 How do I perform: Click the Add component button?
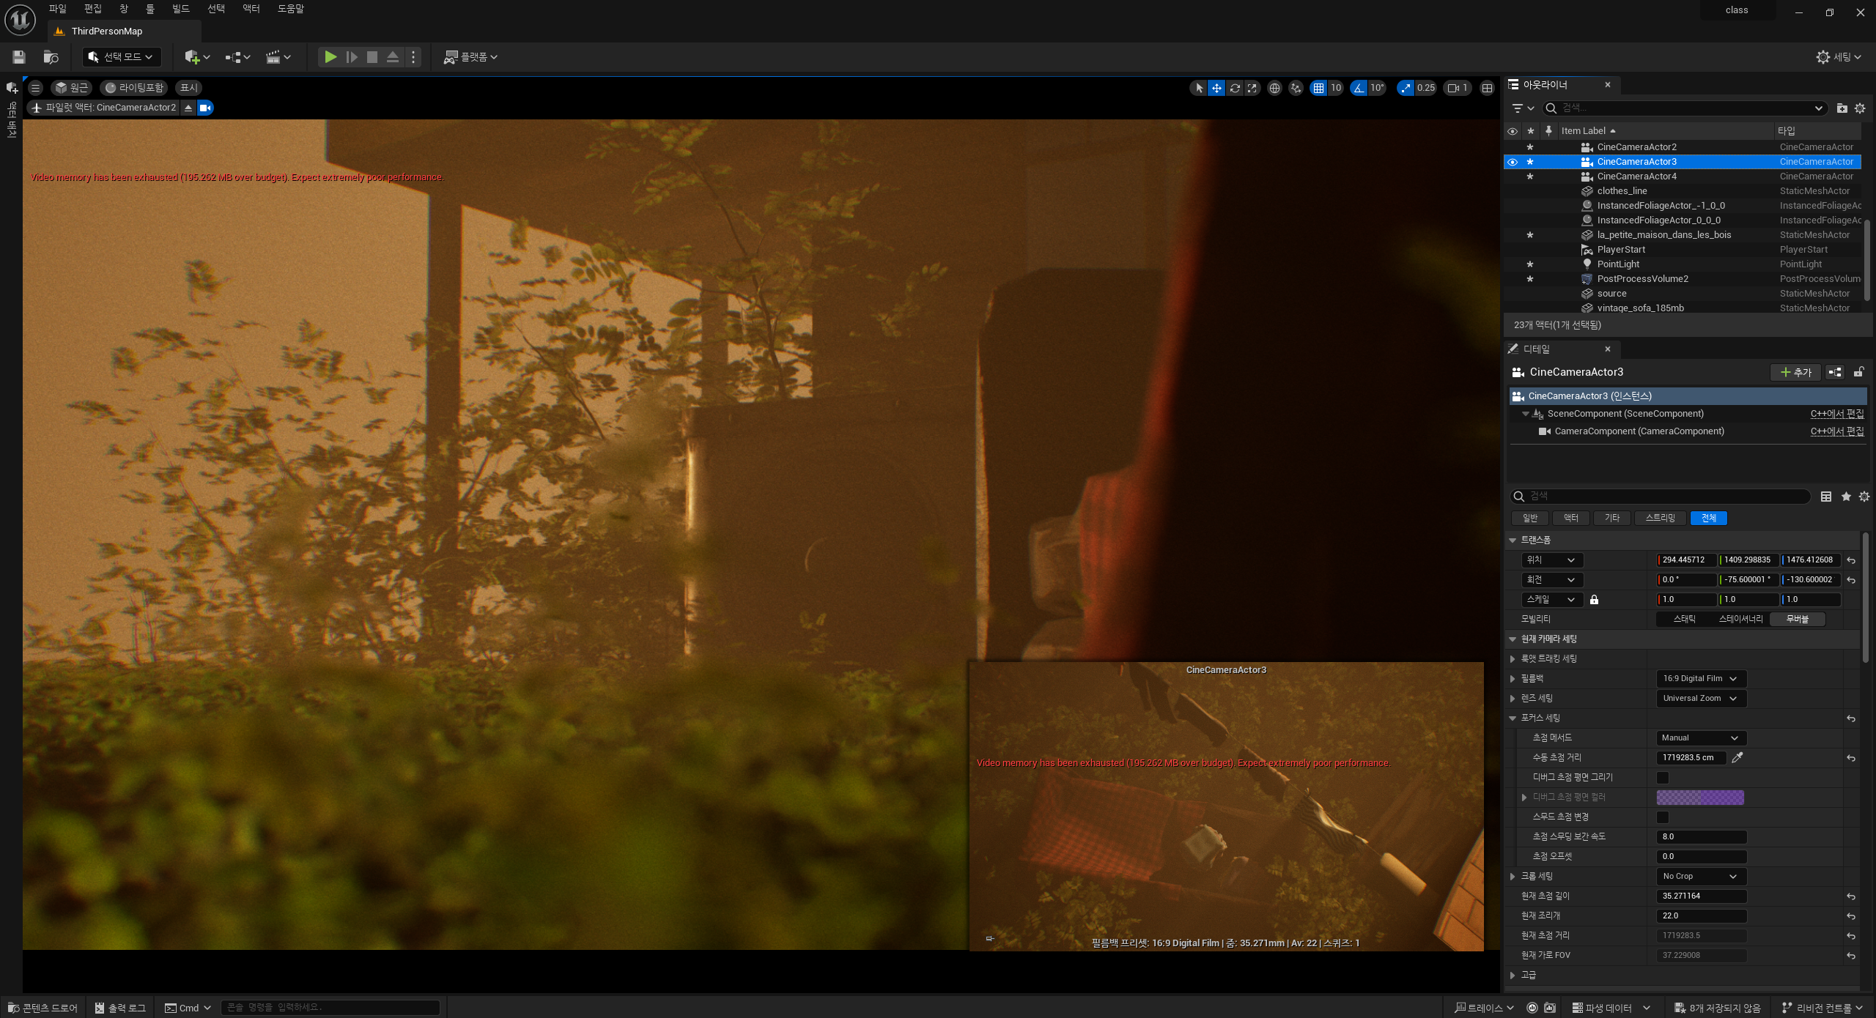click(x=1795, y=373)
